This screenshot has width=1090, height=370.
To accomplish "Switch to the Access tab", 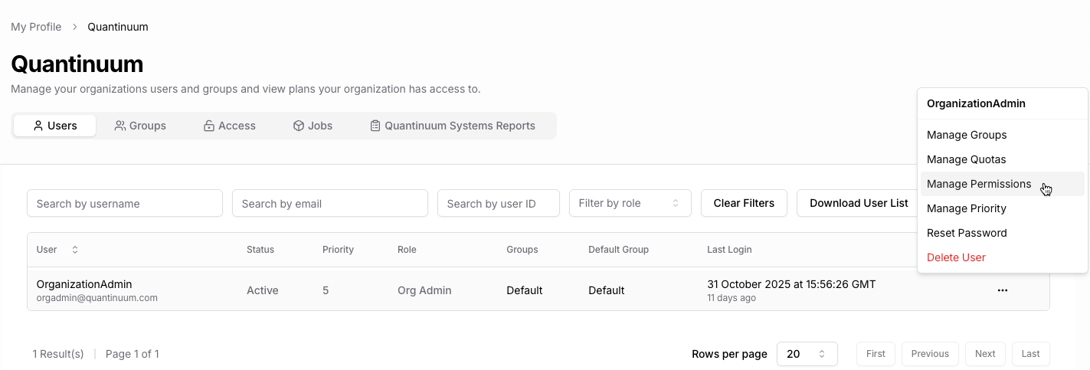I will pyautogui.click(x=229, y=126).
